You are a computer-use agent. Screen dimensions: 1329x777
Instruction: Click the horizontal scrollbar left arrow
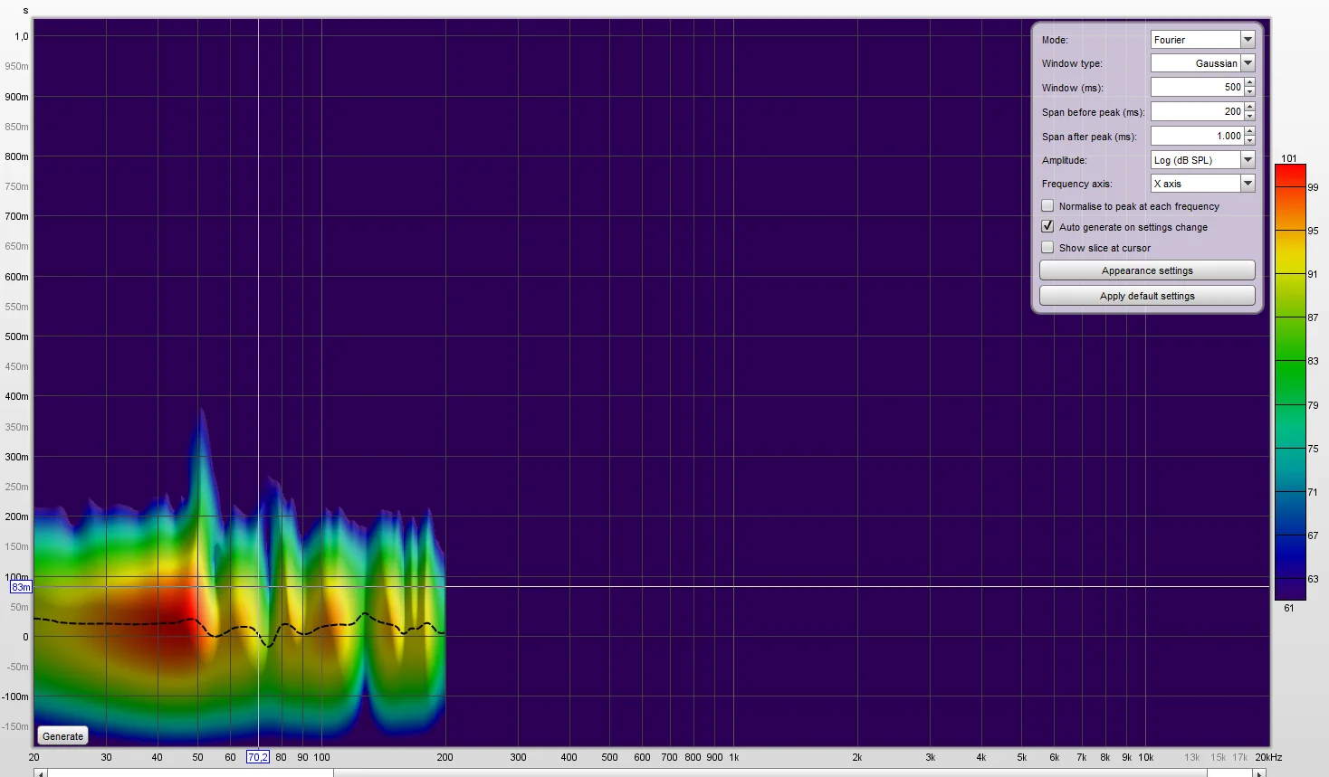pos(40,772)
